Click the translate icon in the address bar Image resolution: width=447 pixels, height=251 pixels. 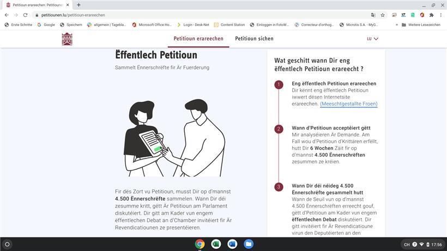[373, 15]
